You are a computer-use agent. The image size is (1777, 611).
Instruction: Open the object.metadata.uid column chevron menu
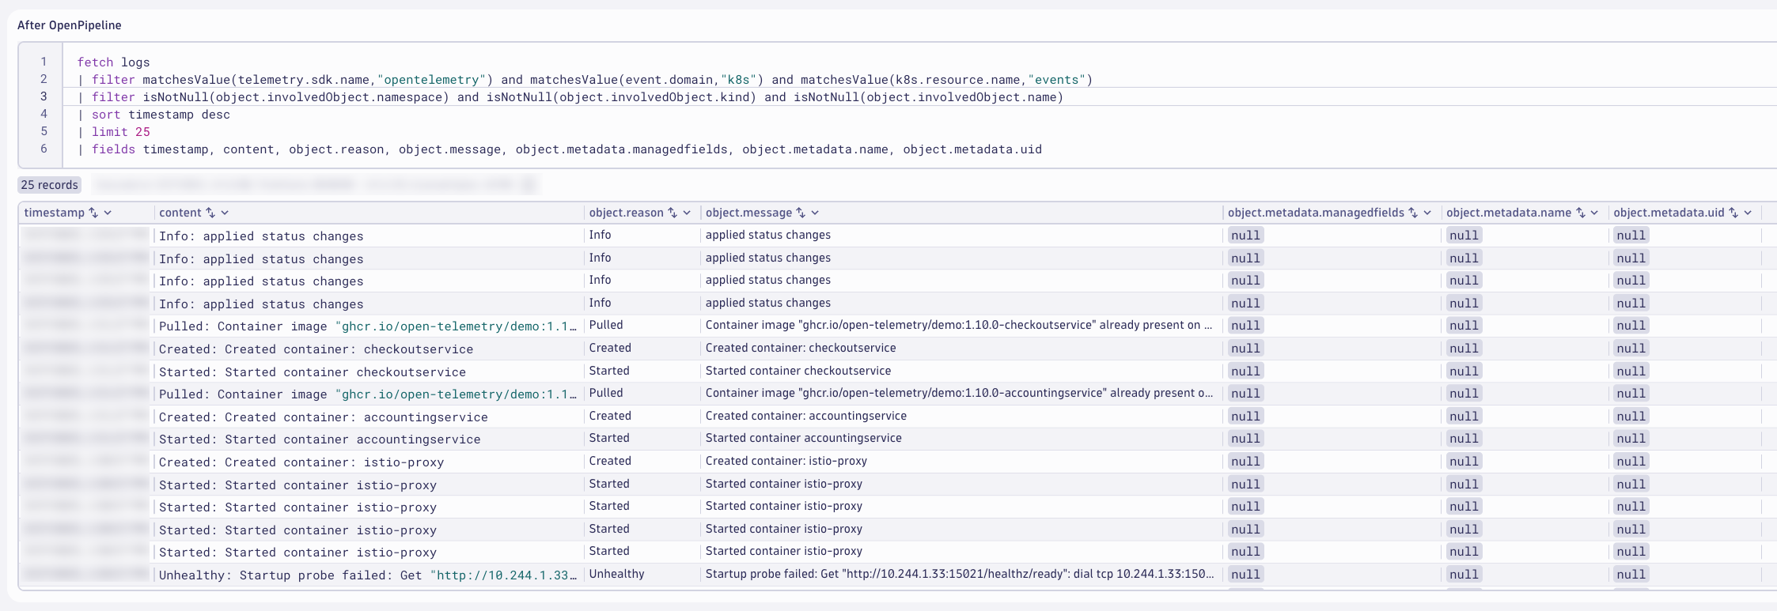click(1748, 213)
